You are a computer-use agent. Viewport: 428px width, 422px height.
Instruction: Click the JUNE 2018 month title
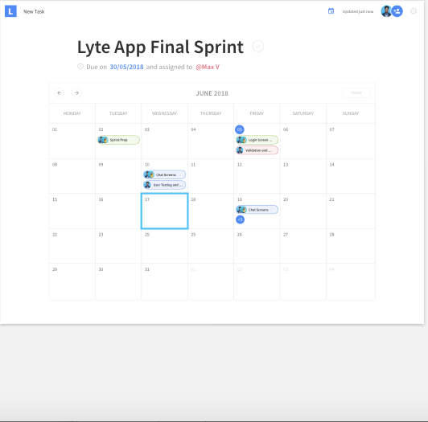pyautogui.click(x=212, y=93)
